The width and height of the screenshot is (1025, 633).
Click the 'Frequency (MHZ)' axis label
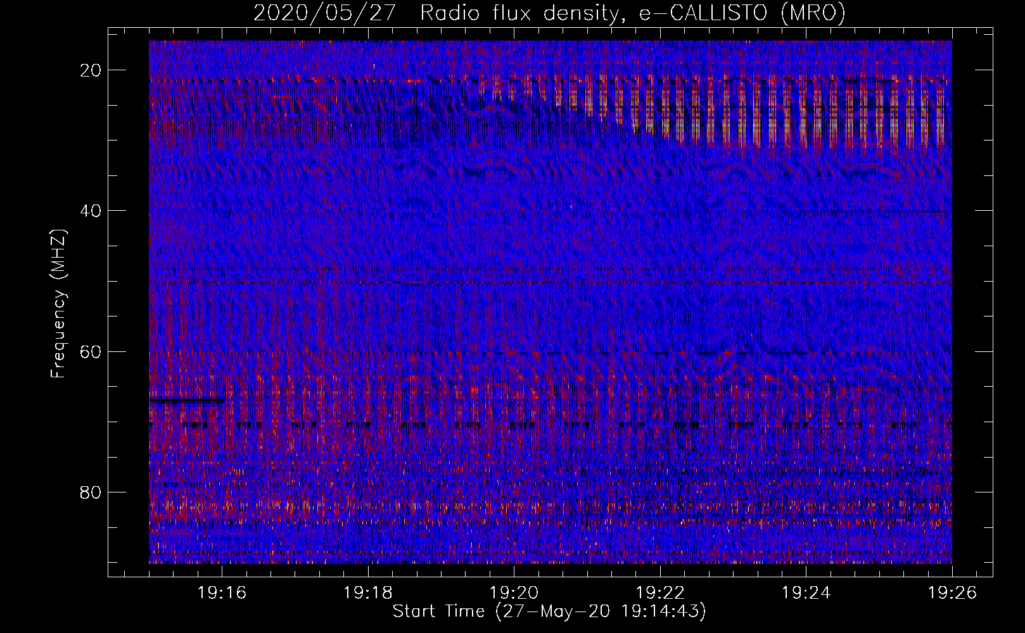pyautogui.click(x=58, y=303)
